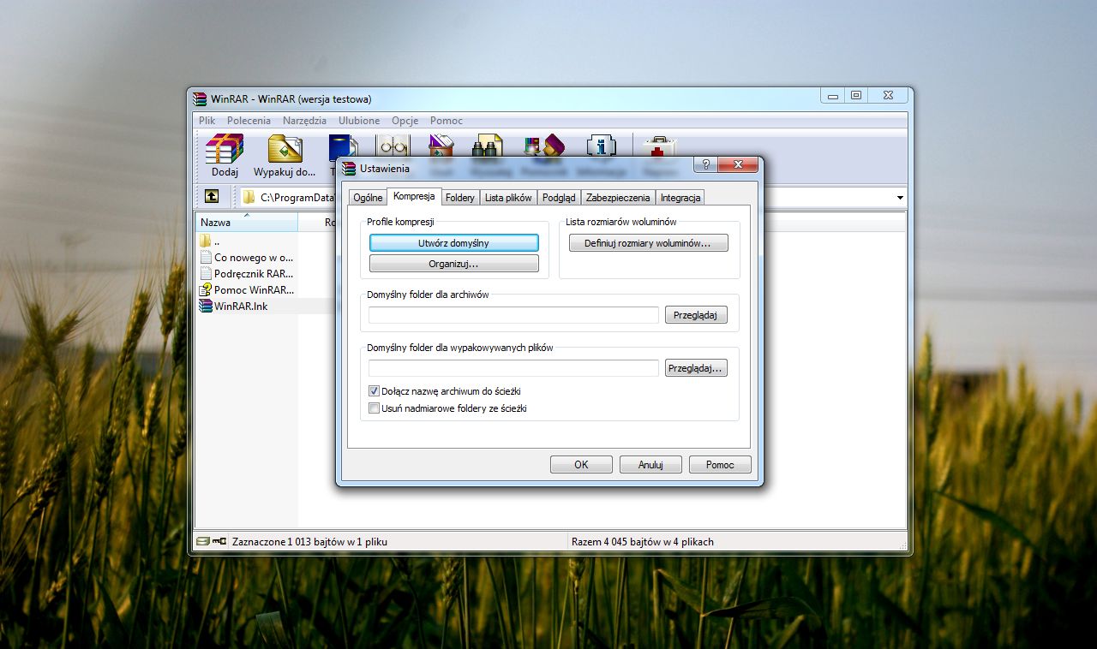Select the Kompresja tab
This screenshot has width=1097, height=649.
(414, 196)
